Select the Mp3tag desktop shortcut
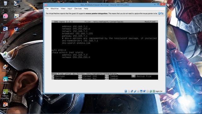Image resolution: width=202 pixels, height=114 pixels. [5, 68]
